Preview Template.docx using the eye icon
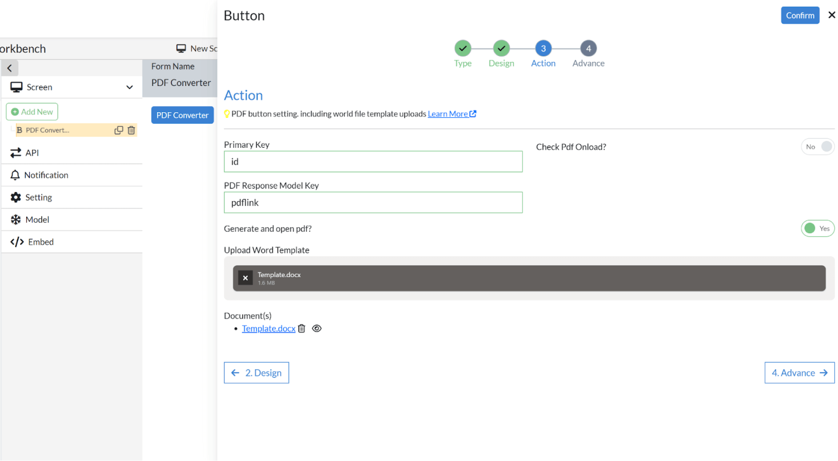838x461 pixels. 317,328
